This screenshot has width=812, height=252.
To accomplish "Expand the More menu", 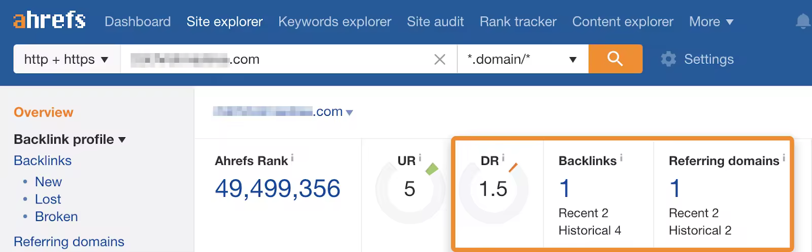I will pos(711,22).
